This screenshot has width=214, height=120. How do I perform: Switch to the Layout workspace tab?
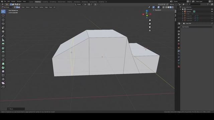(31, 2)
